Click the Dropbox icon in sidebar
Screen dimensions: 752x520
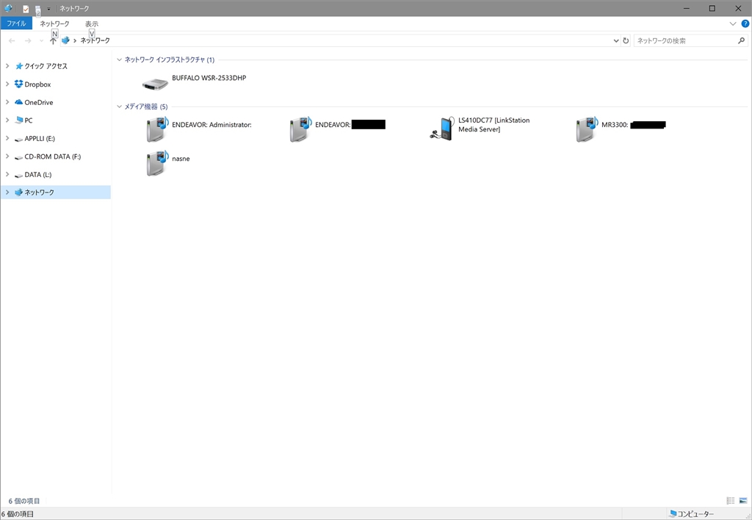coord(18,84)
